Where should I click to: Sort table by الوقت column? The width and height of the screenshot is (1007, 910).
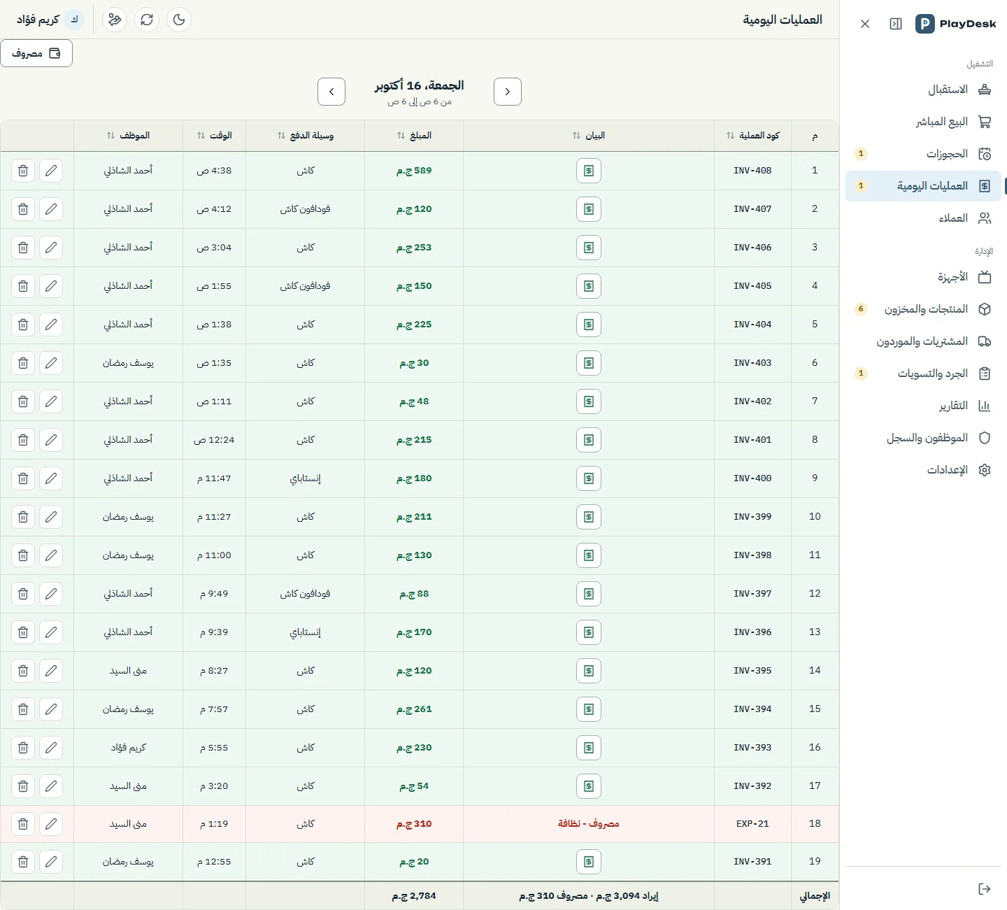[x=214, y=136]
